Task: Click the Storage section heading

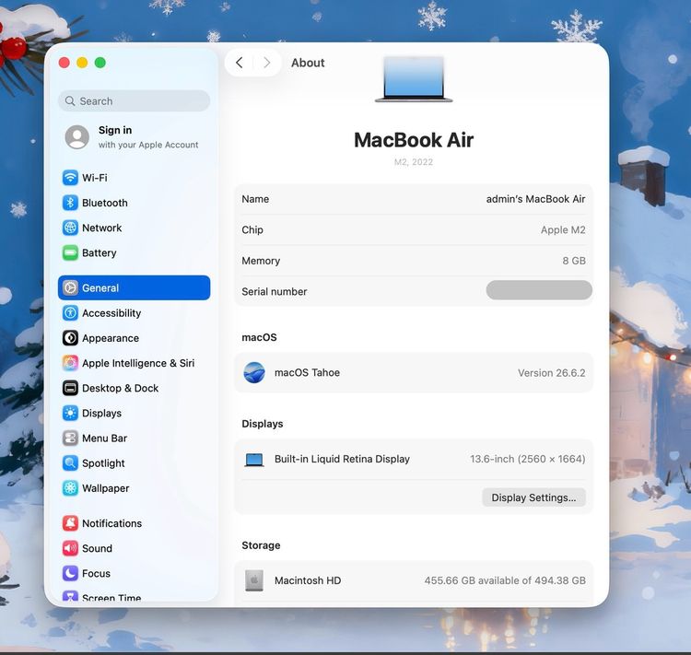Action: click(261, 545)
